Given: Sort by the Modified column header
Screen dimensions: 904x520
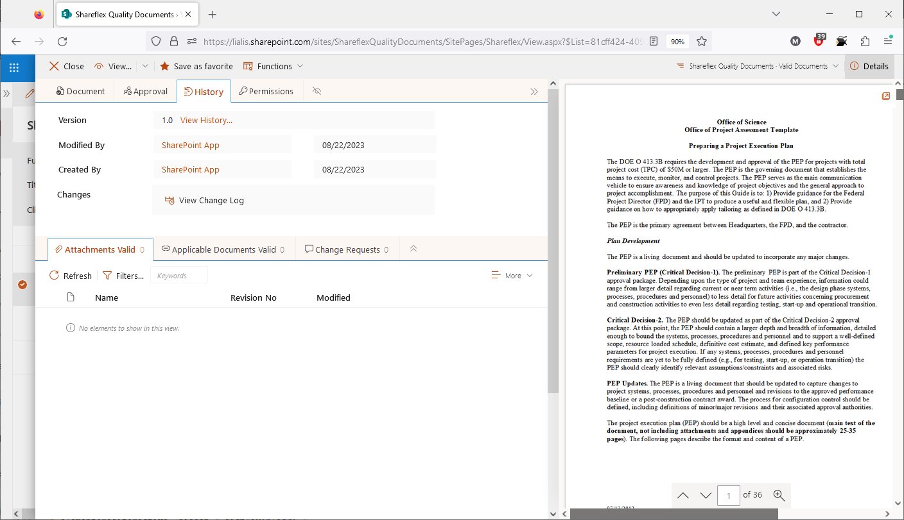Looking at the screenshot, I should point(333,298).
